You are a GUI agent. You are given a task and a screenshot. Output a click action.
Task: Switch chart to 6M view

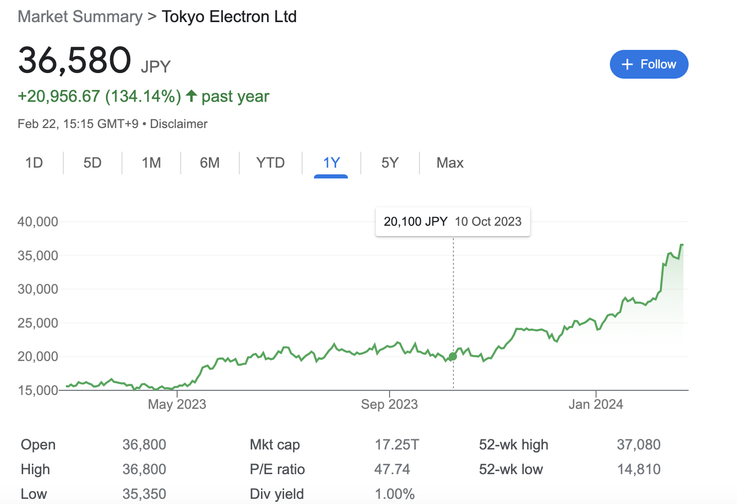(209, 163)
